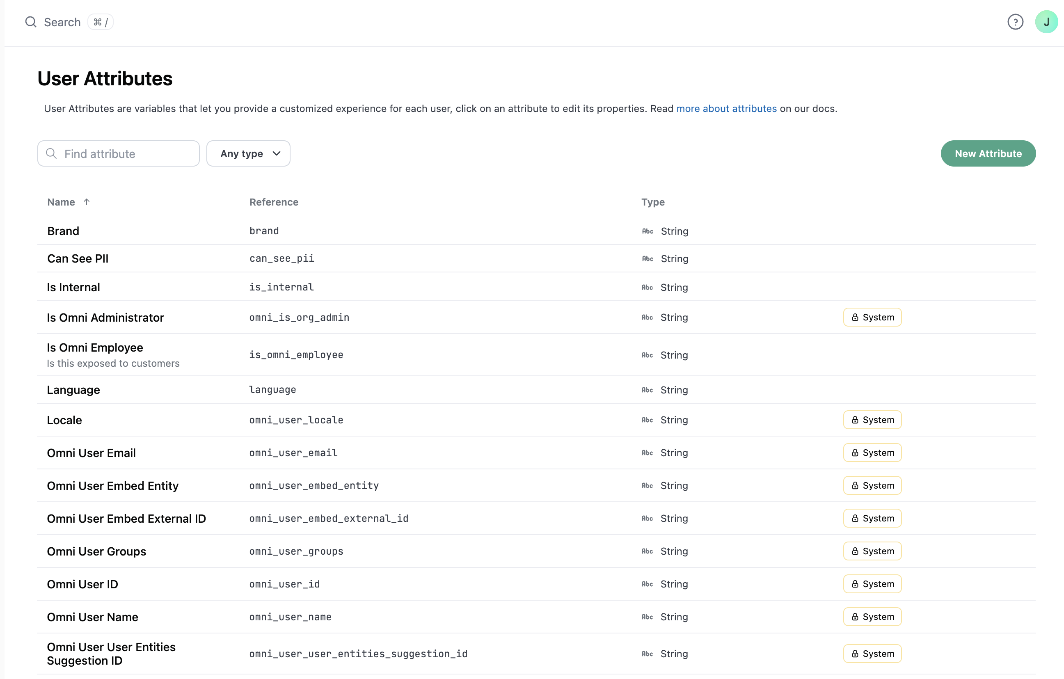Click the magnifier icon in Find attribute field

coord(51,153)
